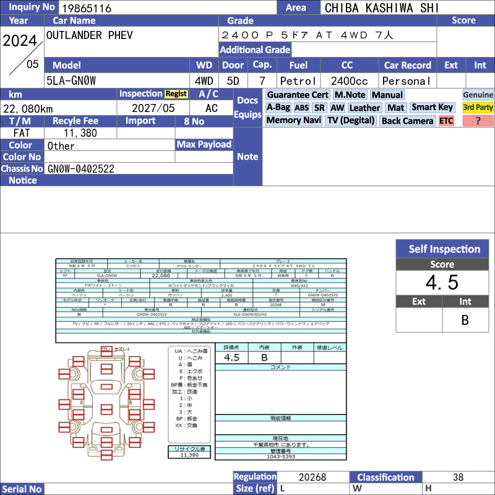Click the Size W field

[x=385, y=489]
